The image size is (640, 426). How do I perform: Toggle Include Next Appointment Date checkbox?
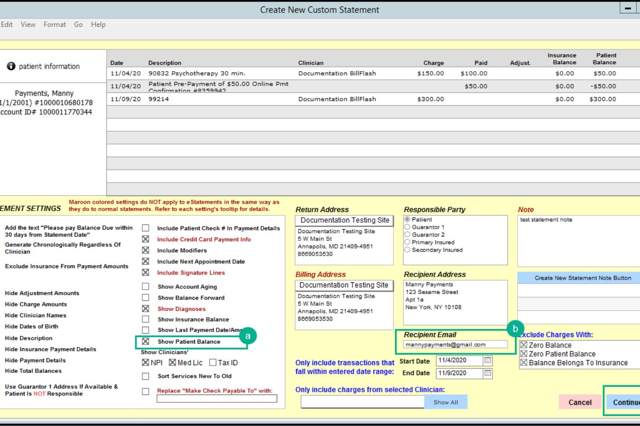[146, 262]
